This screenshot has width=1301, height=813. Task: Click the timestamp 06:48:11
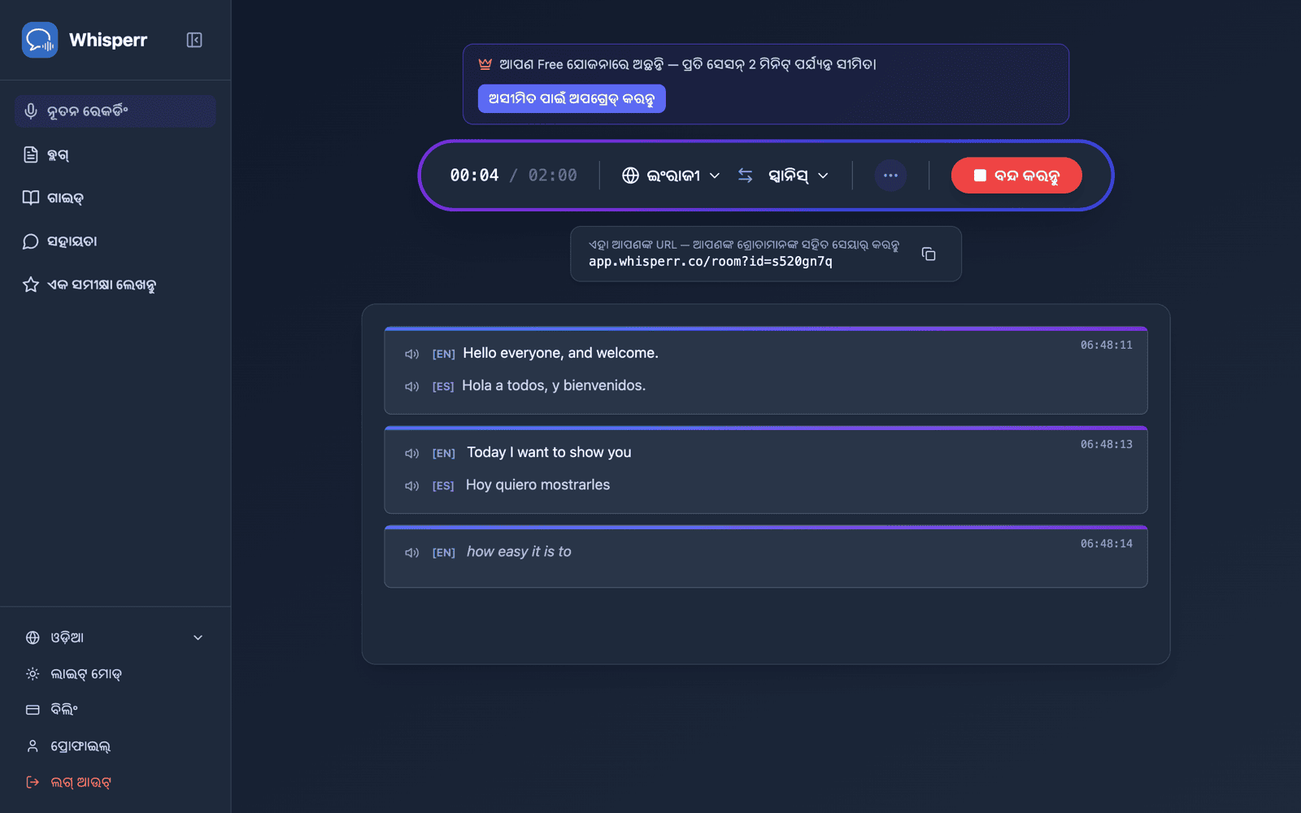click(x=1106, y=345)
